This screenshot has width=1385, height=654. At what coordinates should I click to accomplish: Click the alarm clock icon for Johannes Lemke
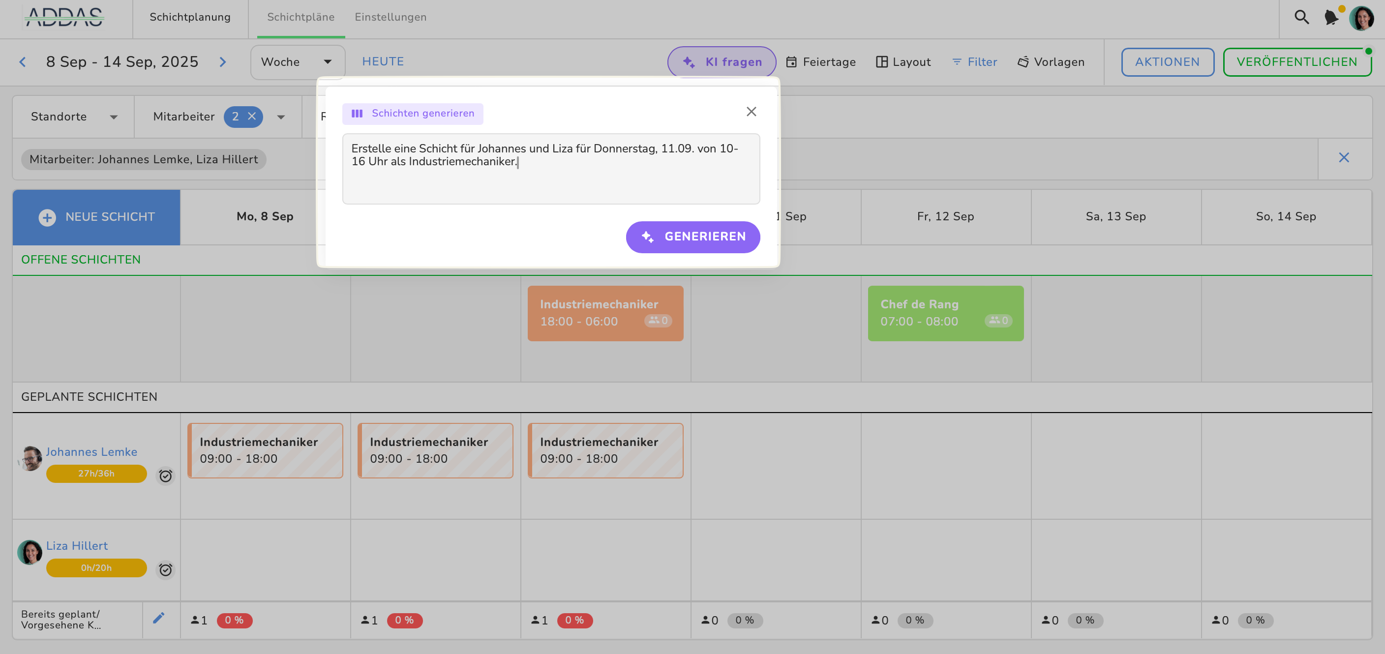pos(166,476)
